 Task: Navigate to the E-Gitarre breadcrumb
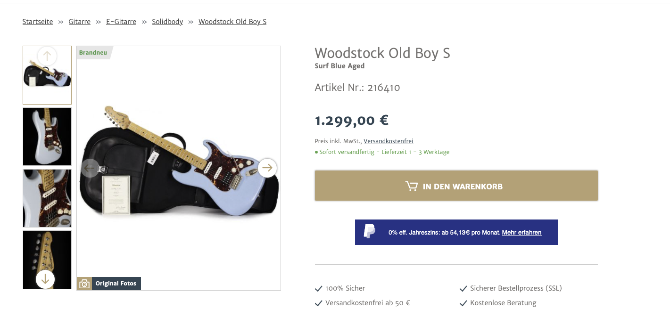[121, 22]
